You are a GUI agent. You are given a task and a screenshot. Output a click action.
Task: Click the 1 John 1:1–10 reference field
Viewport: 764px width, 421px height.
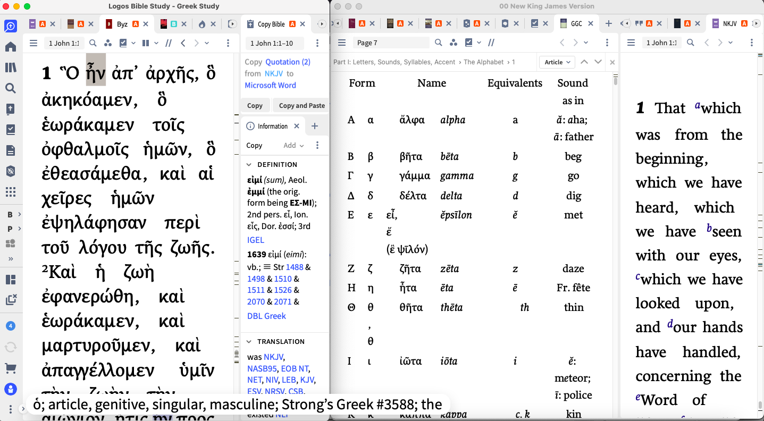click(274, 43)
